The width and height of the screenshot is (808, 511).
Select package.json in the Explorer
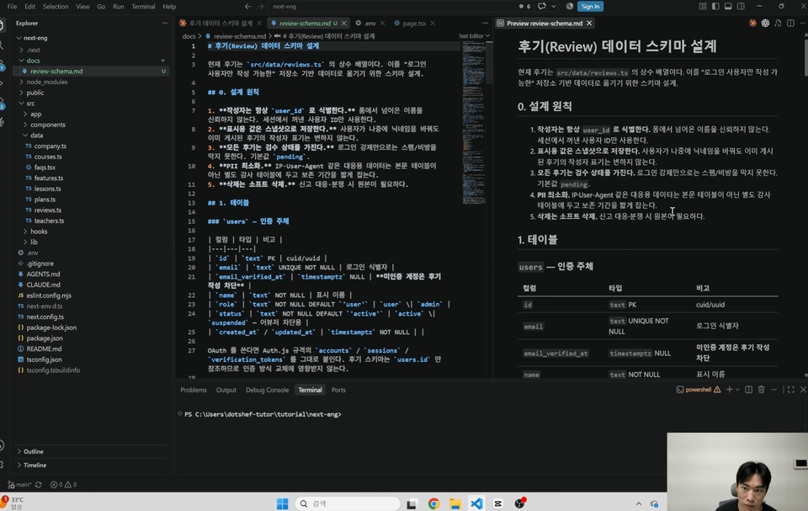[45, 338]
